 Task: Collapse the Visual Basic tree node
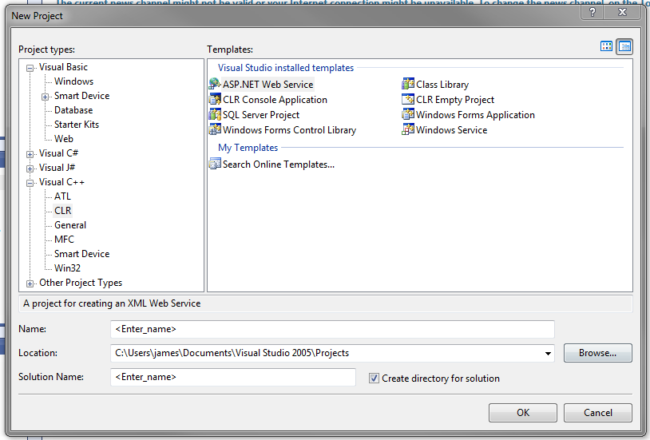(30, 68)
